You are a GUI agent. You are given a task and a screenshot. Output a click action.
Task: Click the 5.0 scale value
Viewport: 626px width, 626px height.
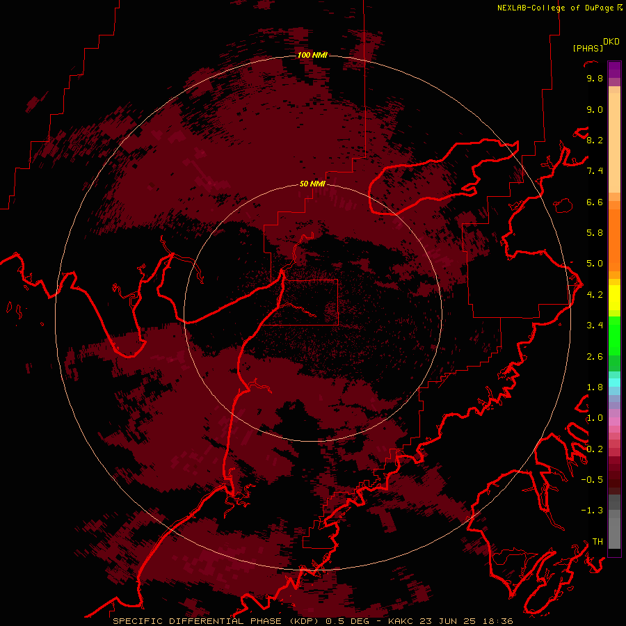[x=595, y=264]
